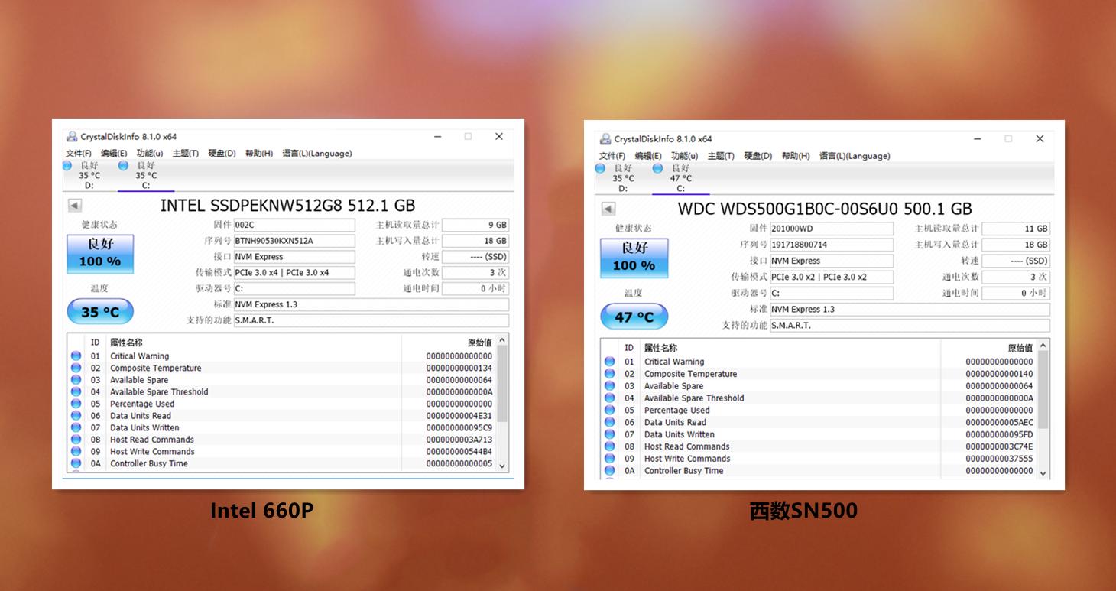
Task: Select D: drive tab in Intel window
Action: point(83,175)
